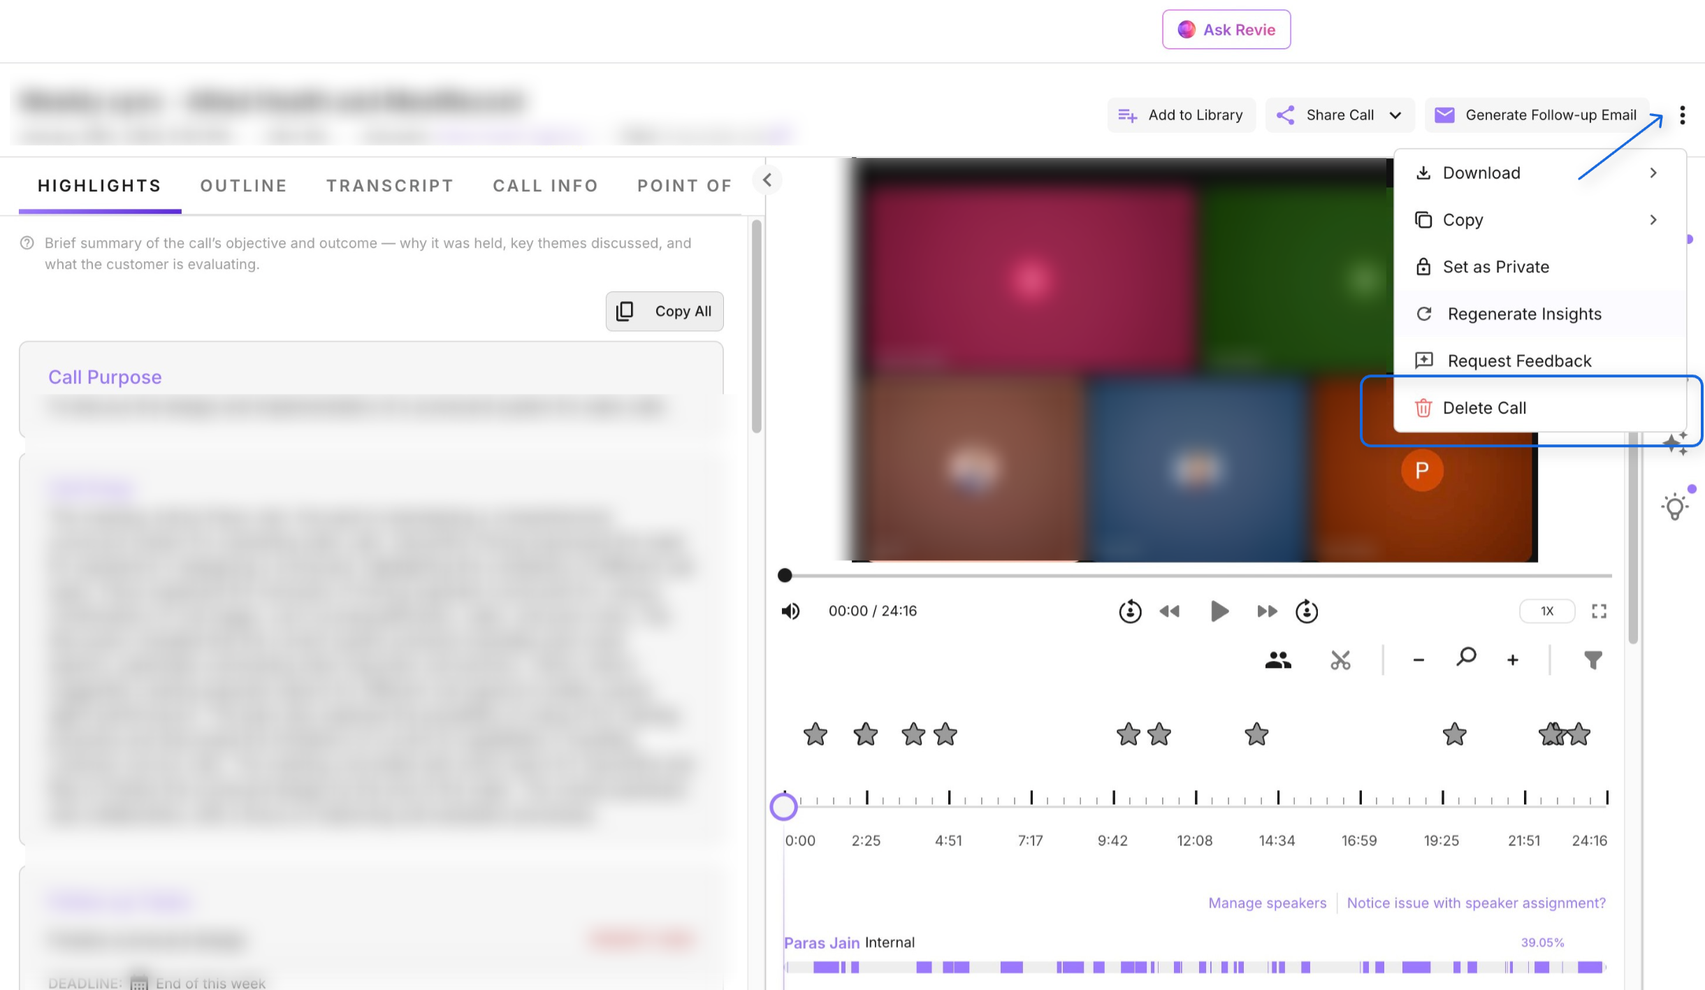
Task: Click the lightbulb insights sidebar icon
Action: (x=1675, y=507)
